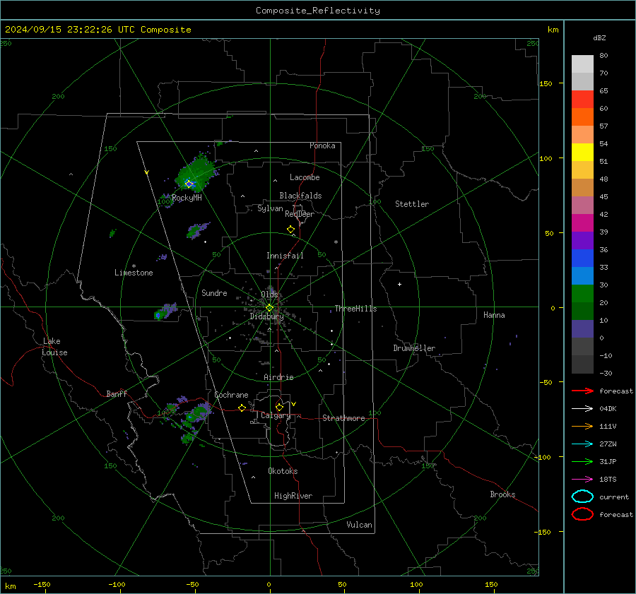The height and width of the screenshot is (594, 636).
Task: Click the red forecast ellipse legend icon
Action: pyautogui.click(x=582, y=514)
